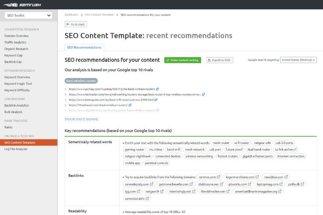Click the 'netgear orbi' related word tag
Screen dimensions: 323x215
262,143
